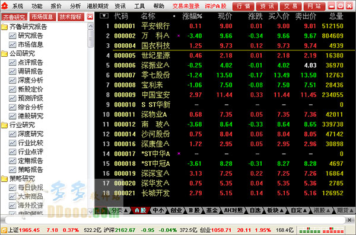The width and height of the screenshot is (356, 235).
Task: Close the left sidebar panel via red X
Action: click(90, 17)
